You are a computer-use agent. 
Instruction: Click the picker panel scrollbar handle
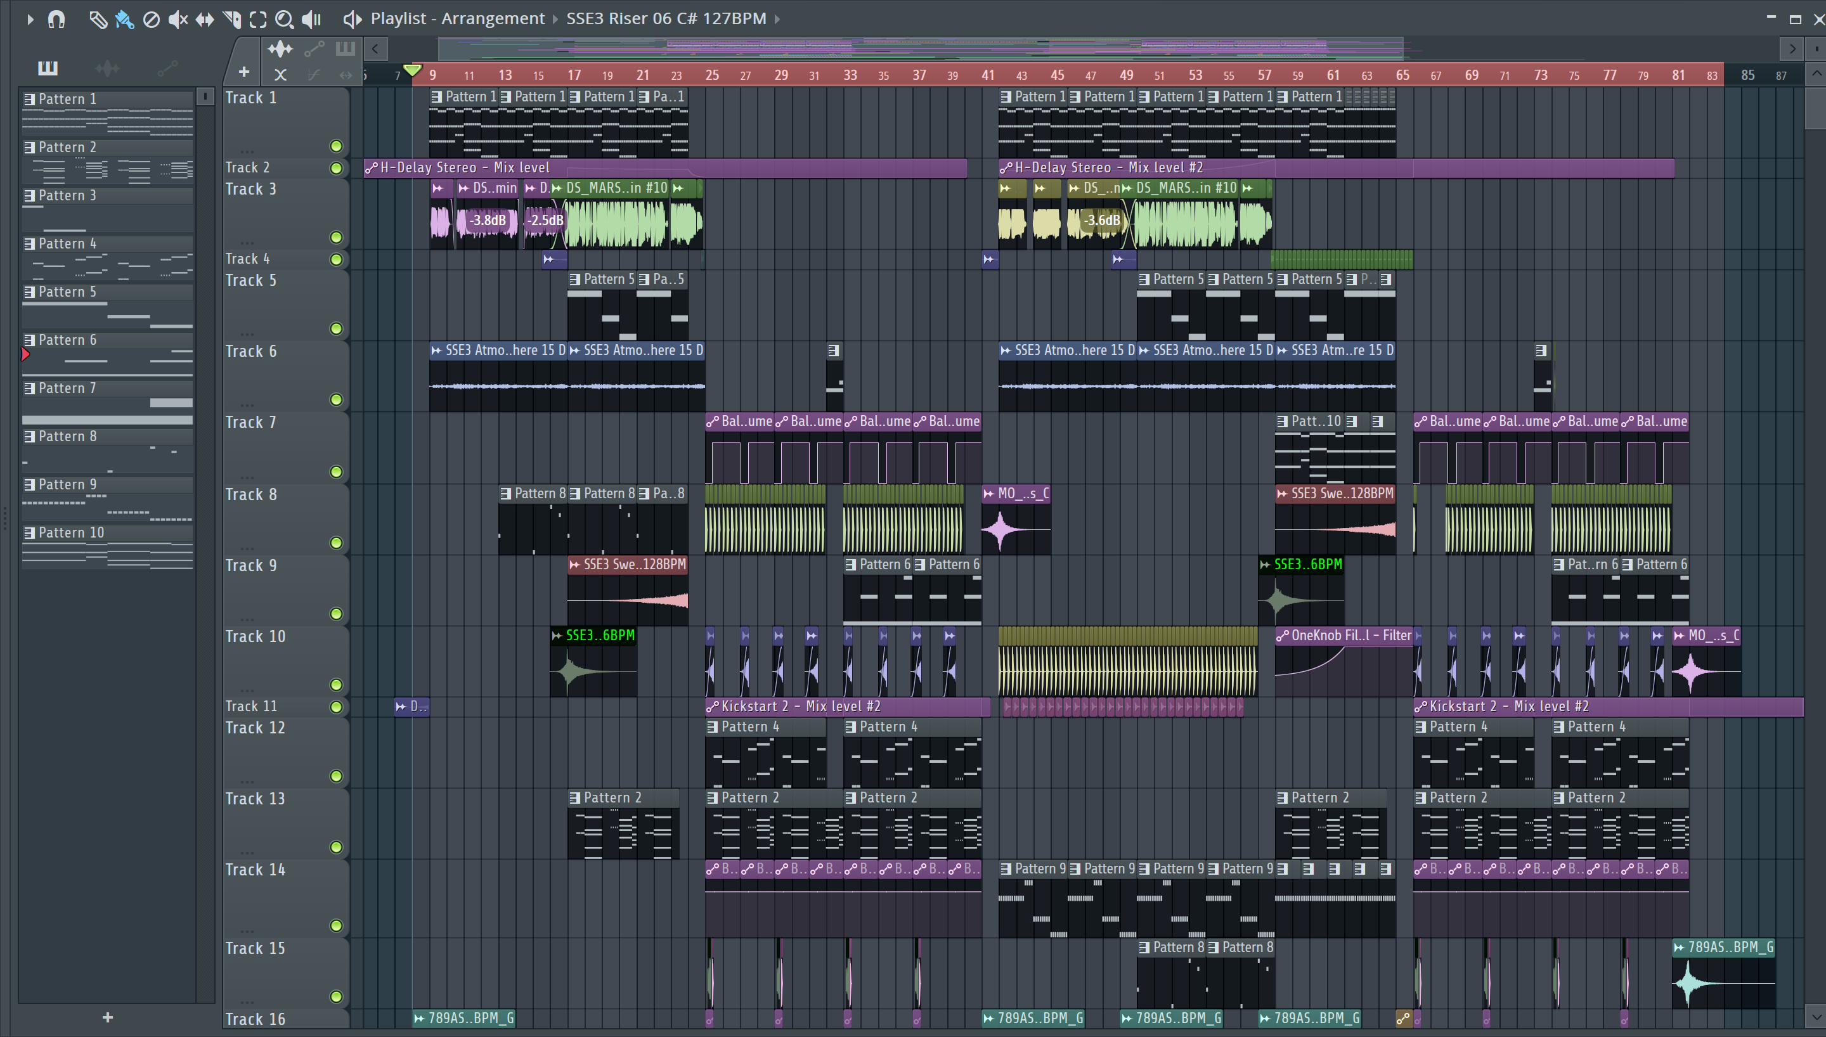pos(205,96)
